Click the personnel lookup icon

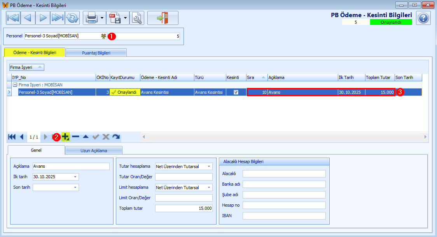(103, 36)
